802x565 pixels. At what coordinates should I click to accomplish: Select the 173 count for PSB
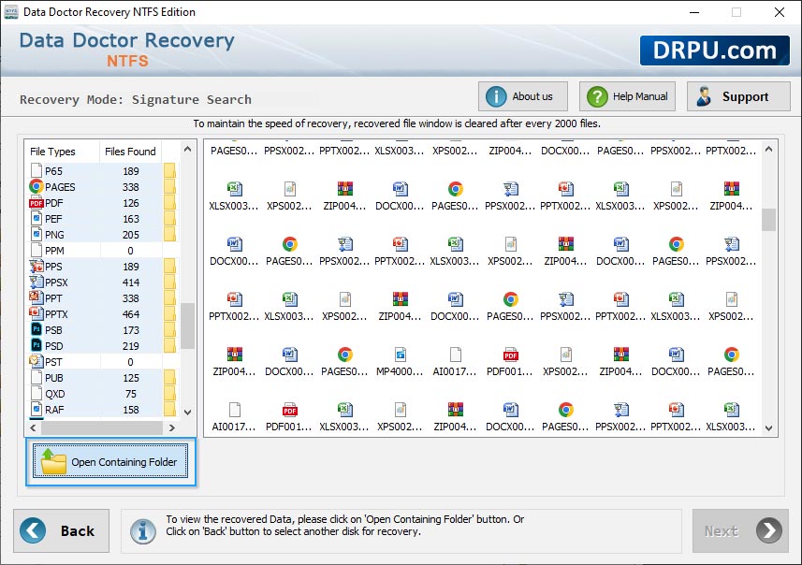click(x=130, y=330)
